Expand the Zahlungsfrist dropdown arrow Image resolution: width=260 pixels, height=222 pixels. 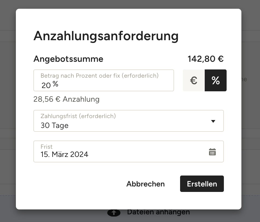point(213,121)
